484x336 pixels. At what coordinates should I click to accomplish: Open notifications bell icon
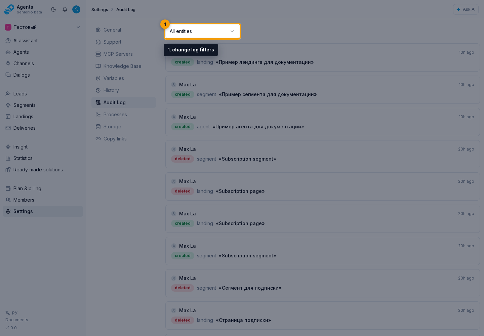tap(65, 9)
